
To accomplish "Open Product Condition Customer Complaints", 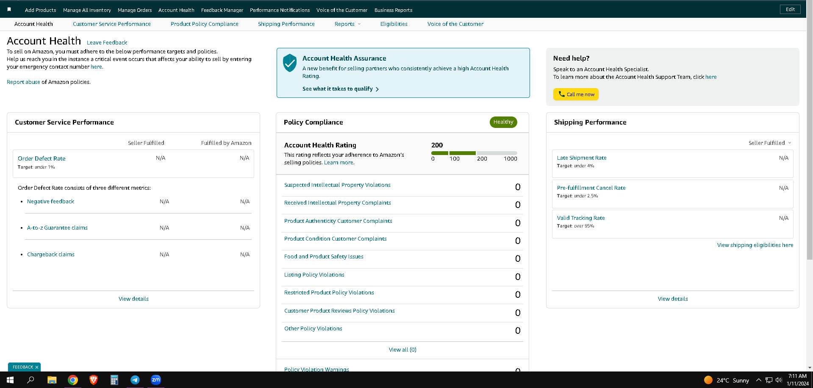I will [x=335, y=239].
